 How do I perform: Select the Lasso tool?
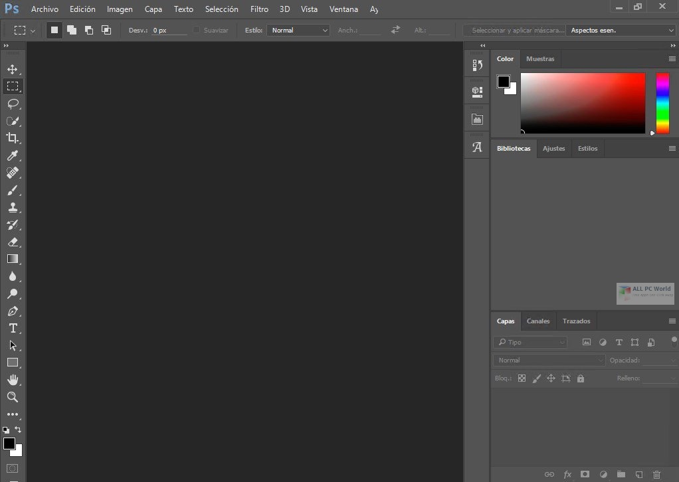(x=13, y=104)
